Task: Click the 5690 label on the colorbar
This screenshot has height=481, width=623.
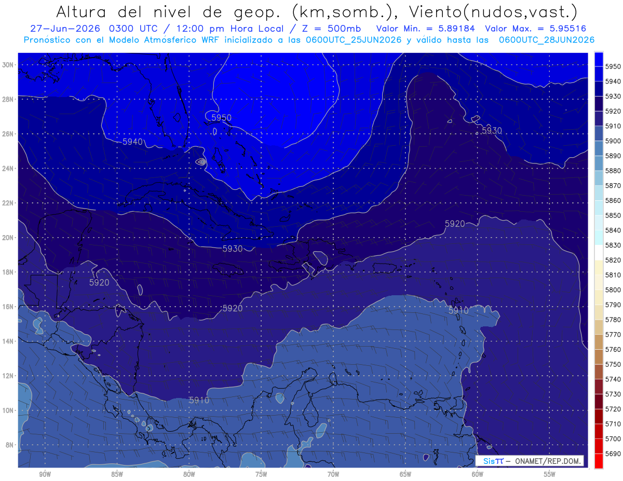Action: point(613,453)
